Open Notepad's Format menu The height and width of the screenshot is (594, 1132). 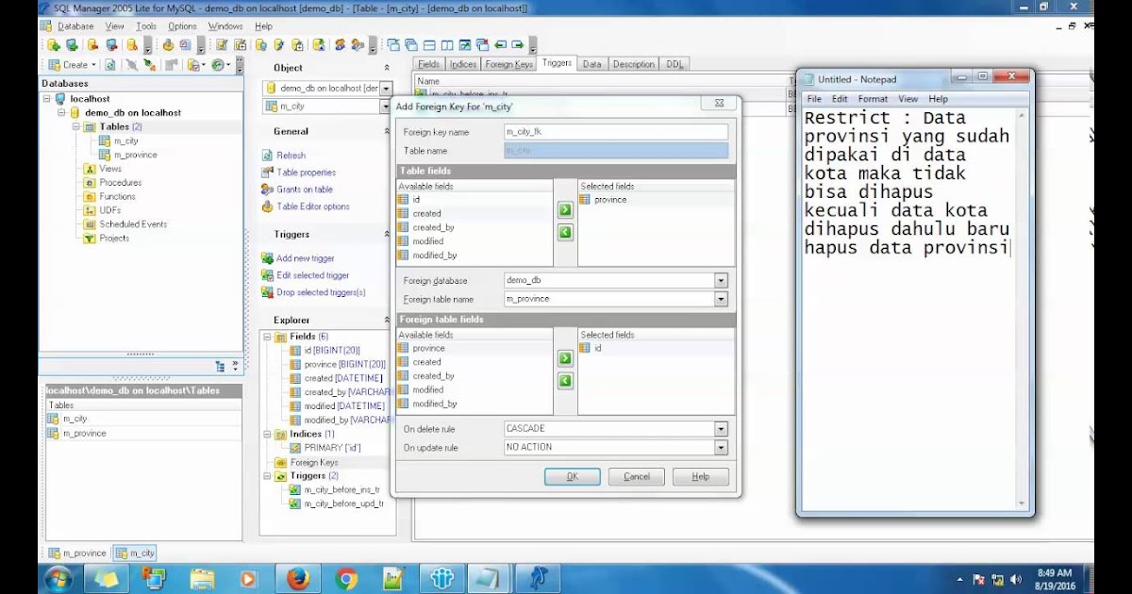[873, 99]
